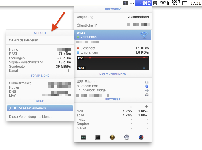Click the Wi-Fi icon in menu bar
This screenshot has height=150, width=202.
click(163, 3)
